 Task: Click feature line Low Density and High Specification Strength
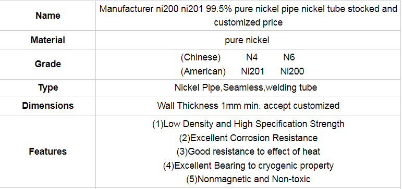pyautogui.click(x=248, y=124)
